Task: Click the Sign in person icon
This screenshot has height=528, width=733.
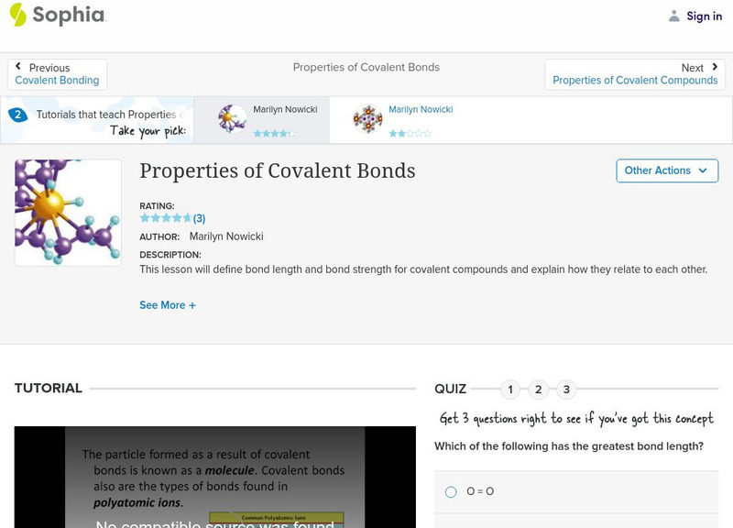Action: [x=672, y=16]
